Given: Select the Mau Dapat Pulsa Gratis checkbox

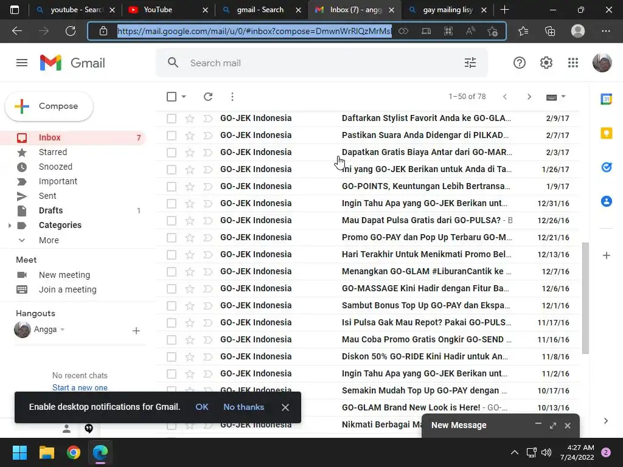Looking at the screenshot, I should point(172,221).
